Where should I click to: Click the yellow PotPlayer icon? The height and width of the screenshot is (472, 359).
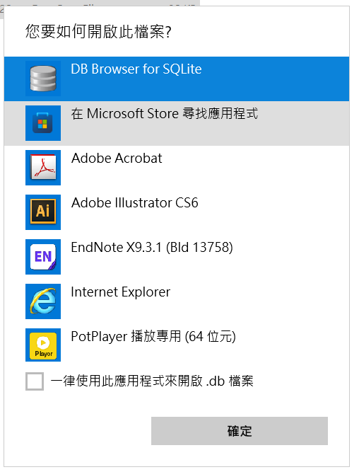point(43,345)
